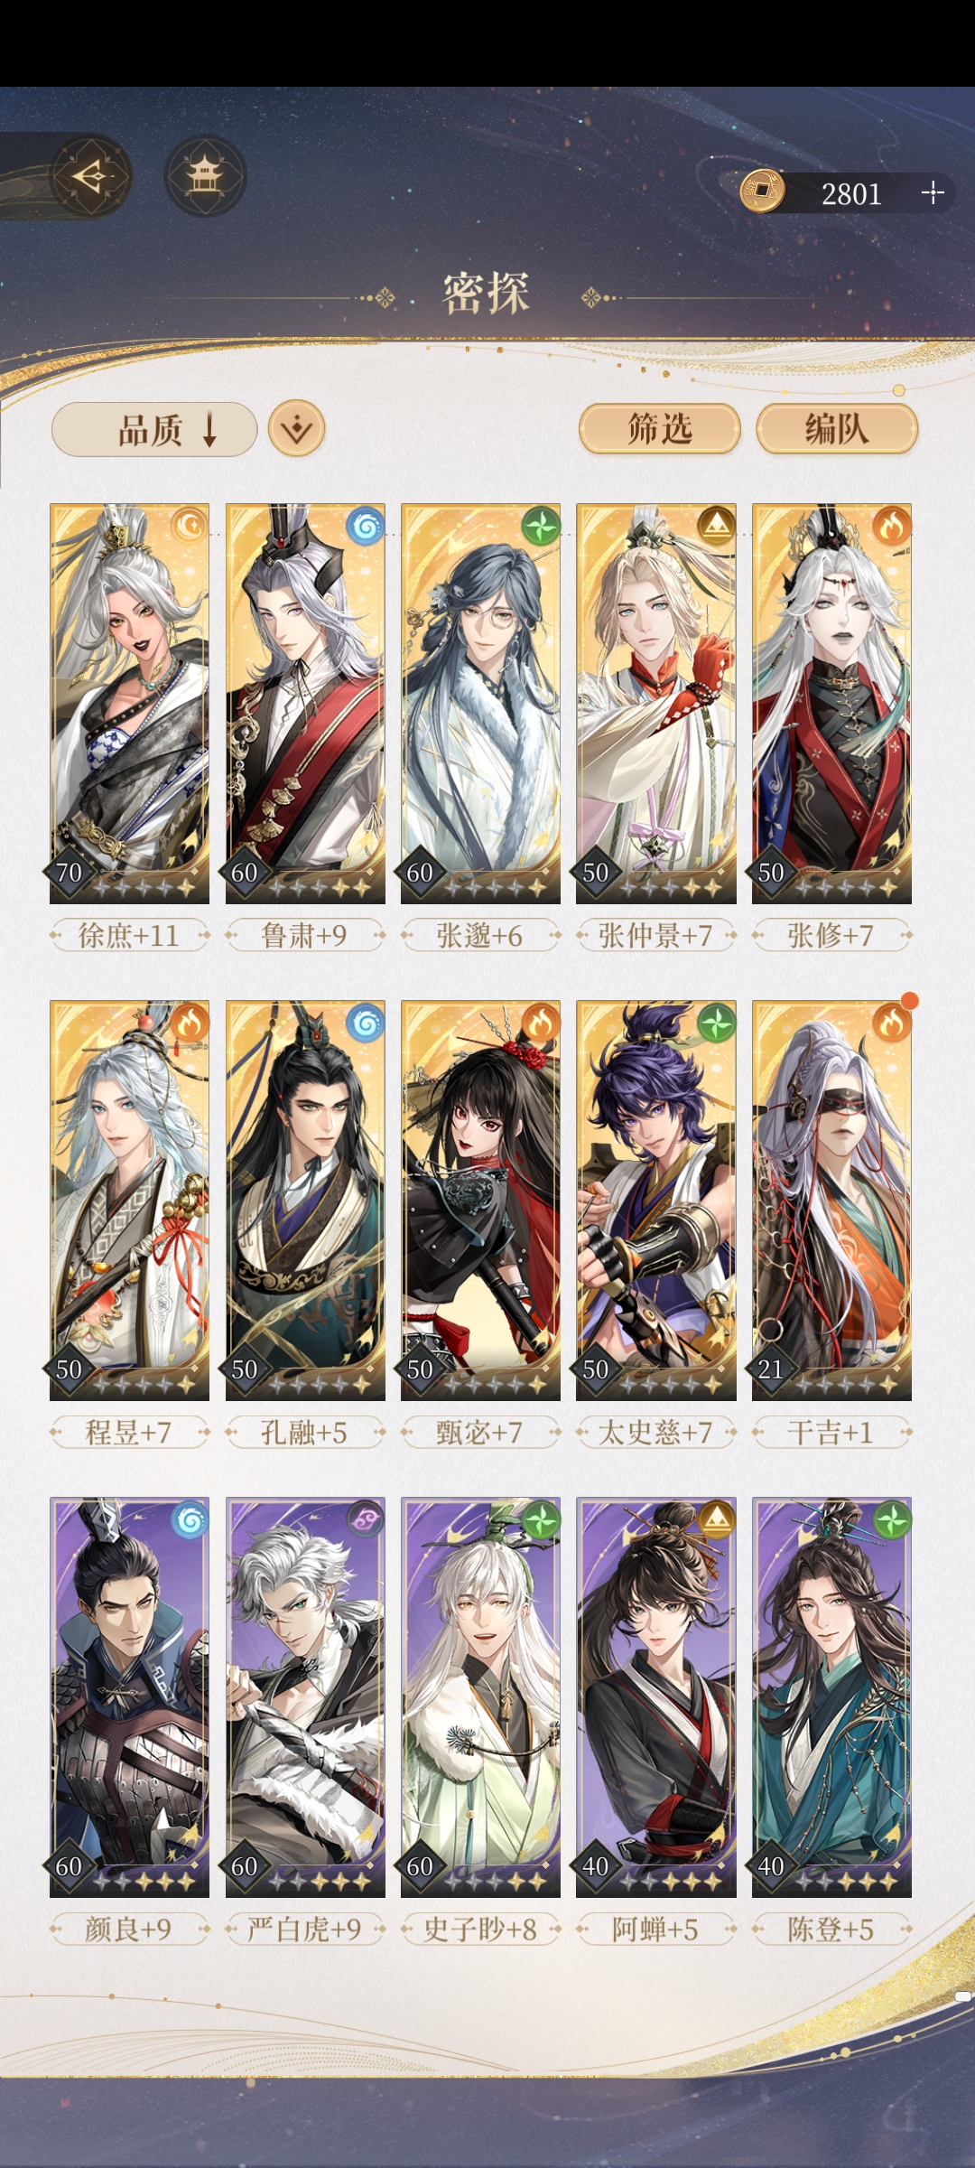
Task: Open 编队 team formation
Action: [x=837, y=428]
